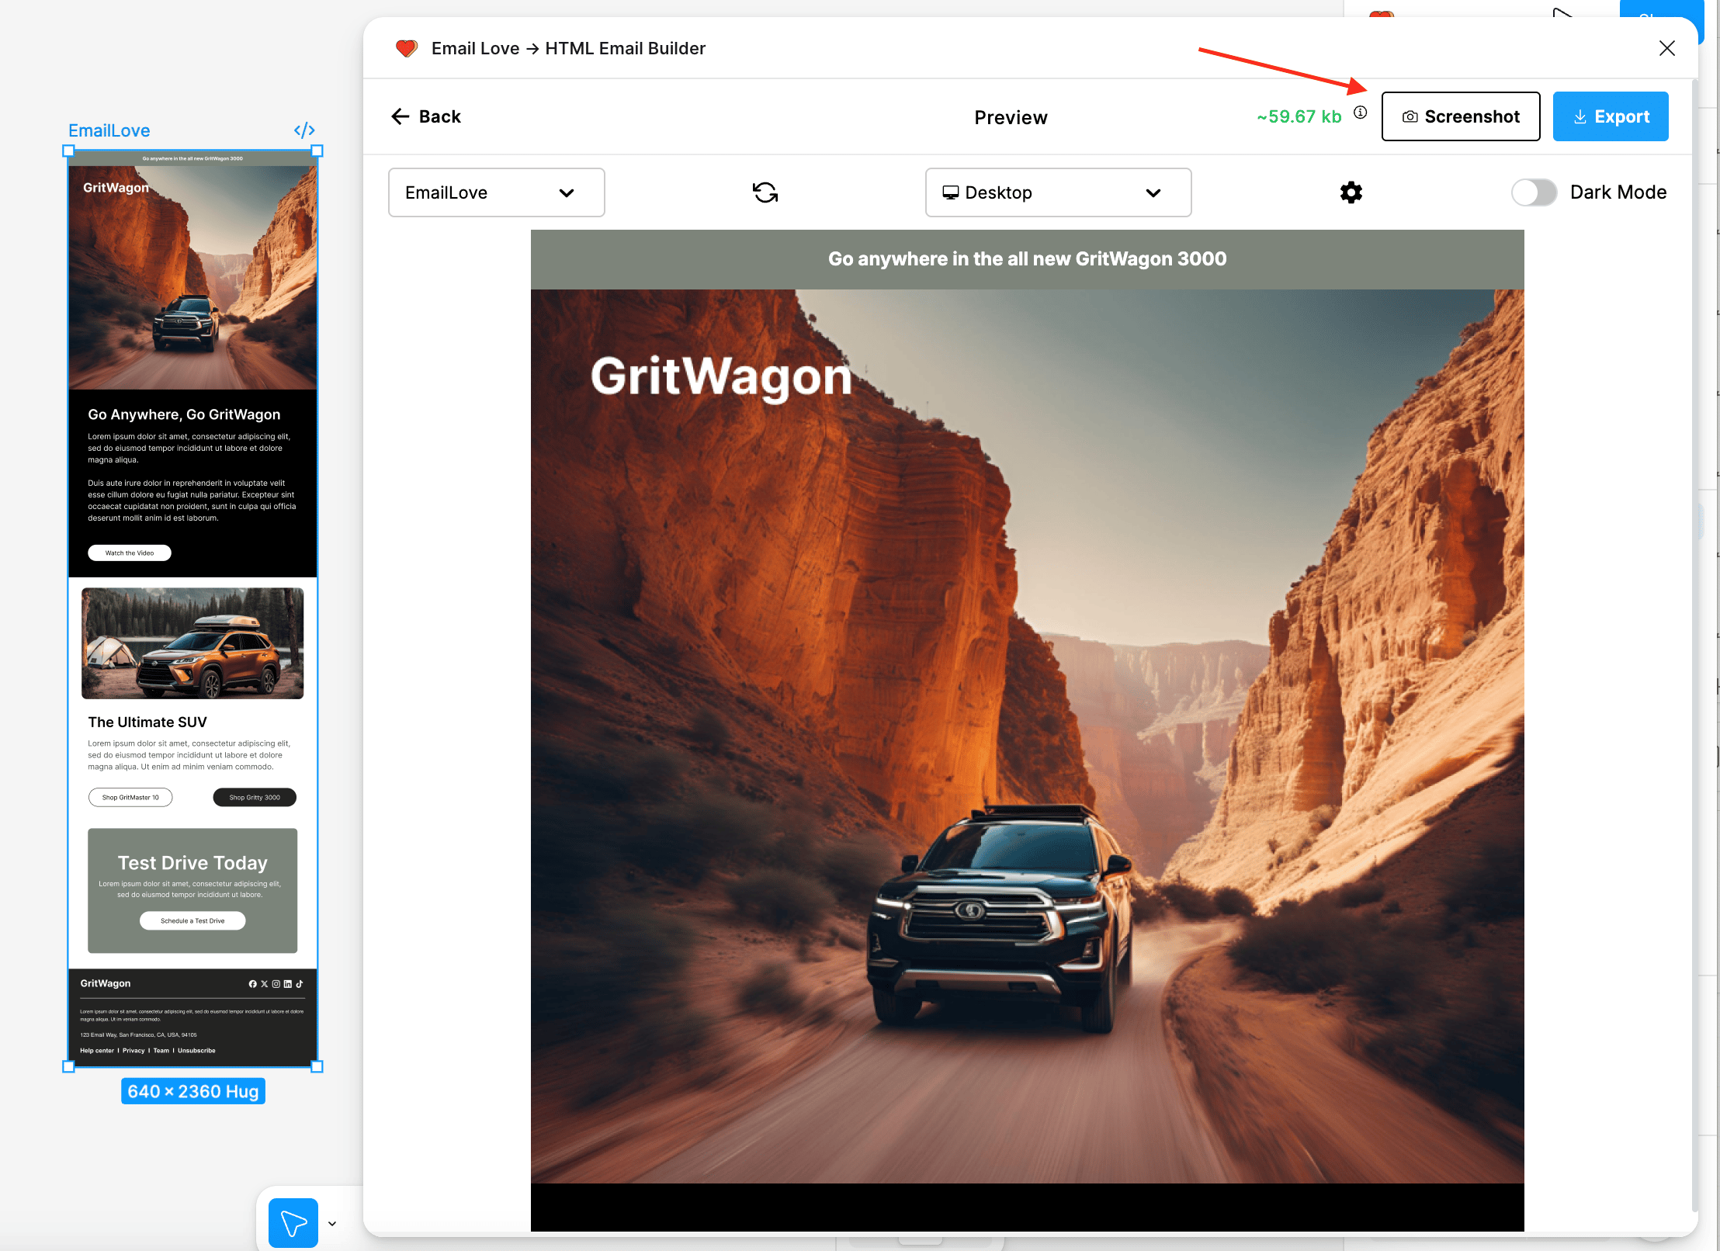Click The Ultimate SUV heading in canvas
The height and width of the screenshot is (1251, 1720).
(x=147, y=722)
